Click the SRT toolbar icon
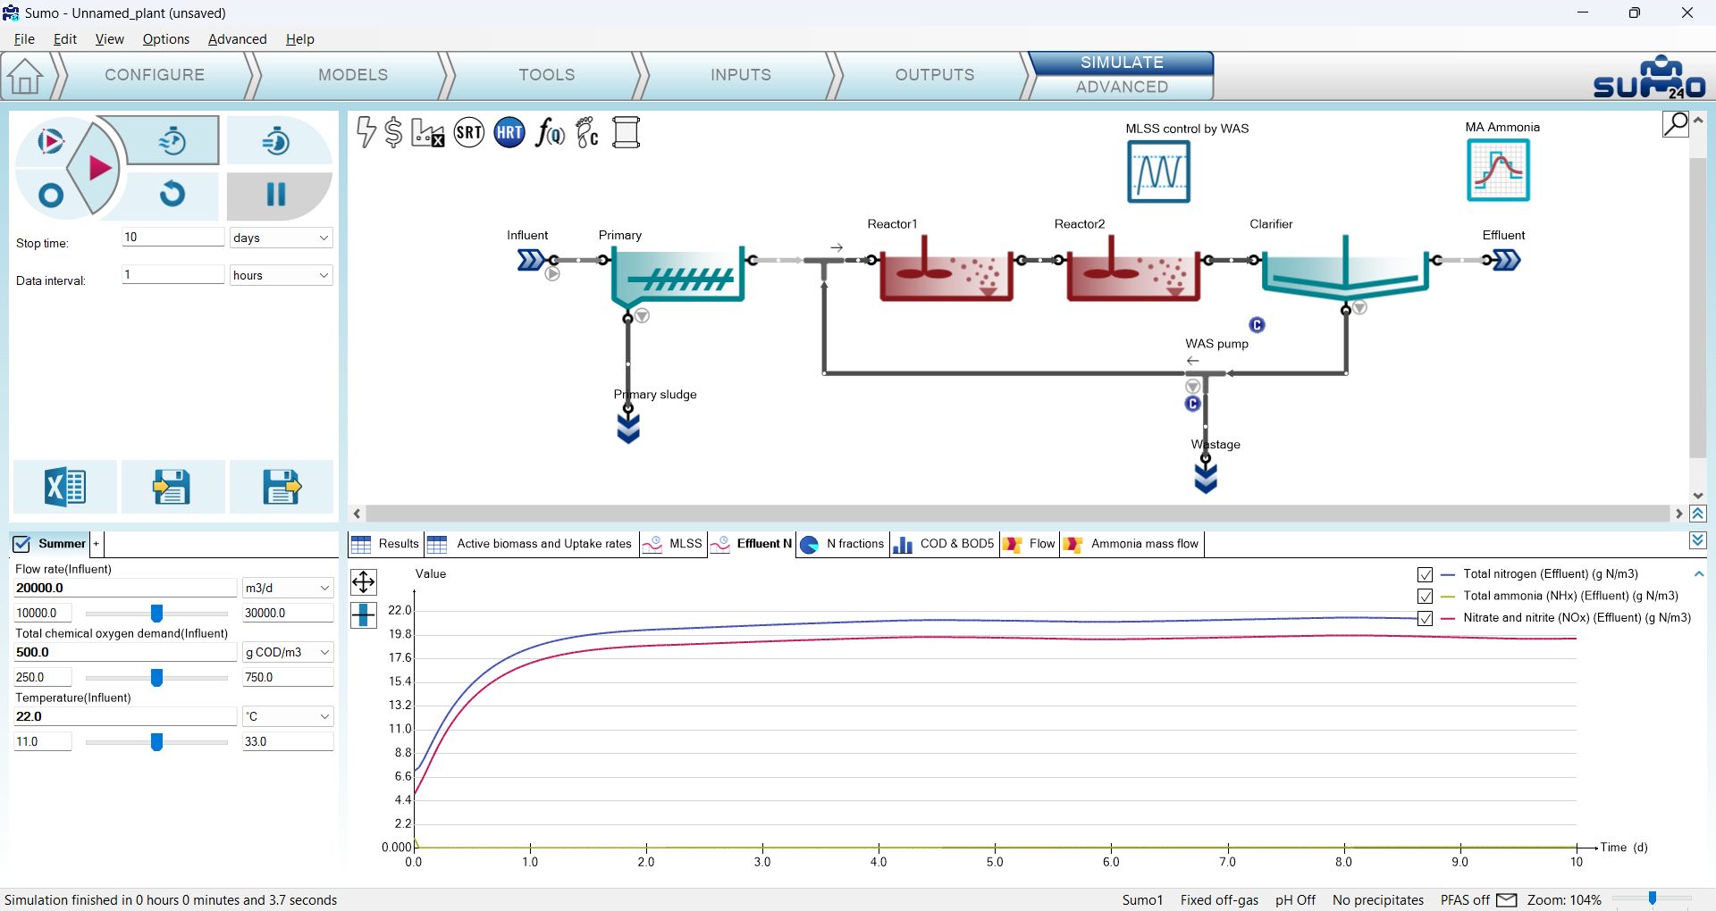 click(469, 133)
